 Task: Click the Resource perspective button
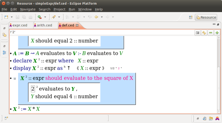[206, 17]
